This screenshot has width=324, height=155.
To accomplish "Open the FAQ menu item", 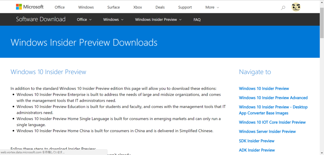I will point(197,20).
